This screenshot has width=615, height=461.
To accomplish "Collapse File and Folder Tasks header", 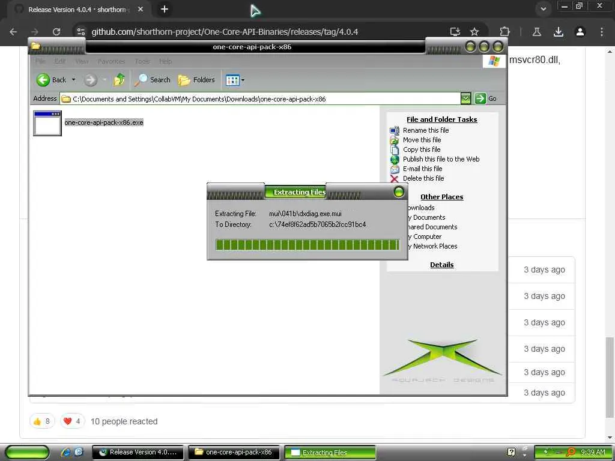I will coord(441,119).
